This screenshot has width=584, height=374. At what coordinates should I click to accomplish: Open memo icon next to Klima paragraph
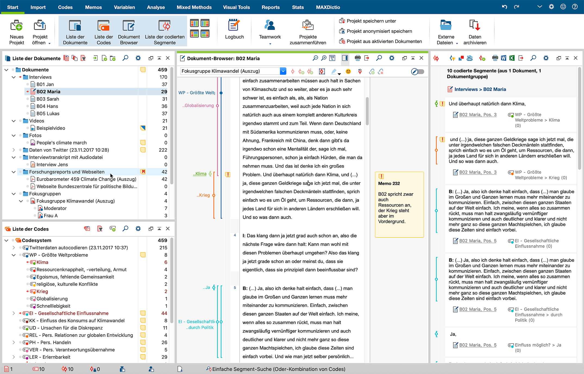(228, 175)
